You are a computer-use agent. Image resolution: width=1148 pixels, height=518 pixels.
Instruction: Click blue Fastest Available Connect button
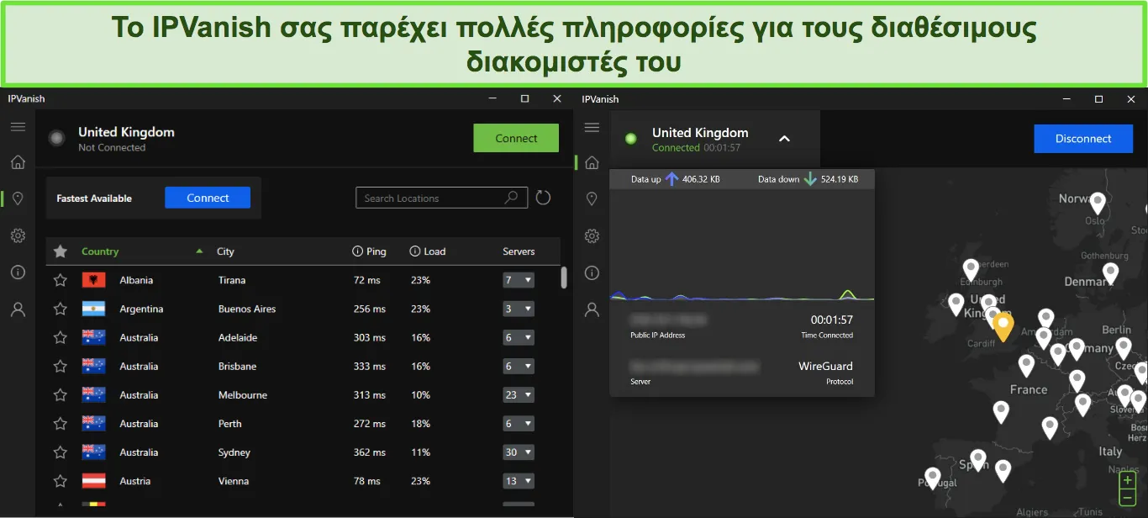[208, 198]
